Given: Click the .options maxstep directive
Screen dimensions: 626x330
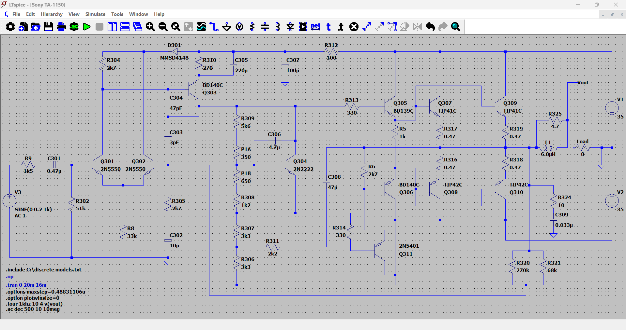Looking at the screenshot, I should tap(46, 292).
